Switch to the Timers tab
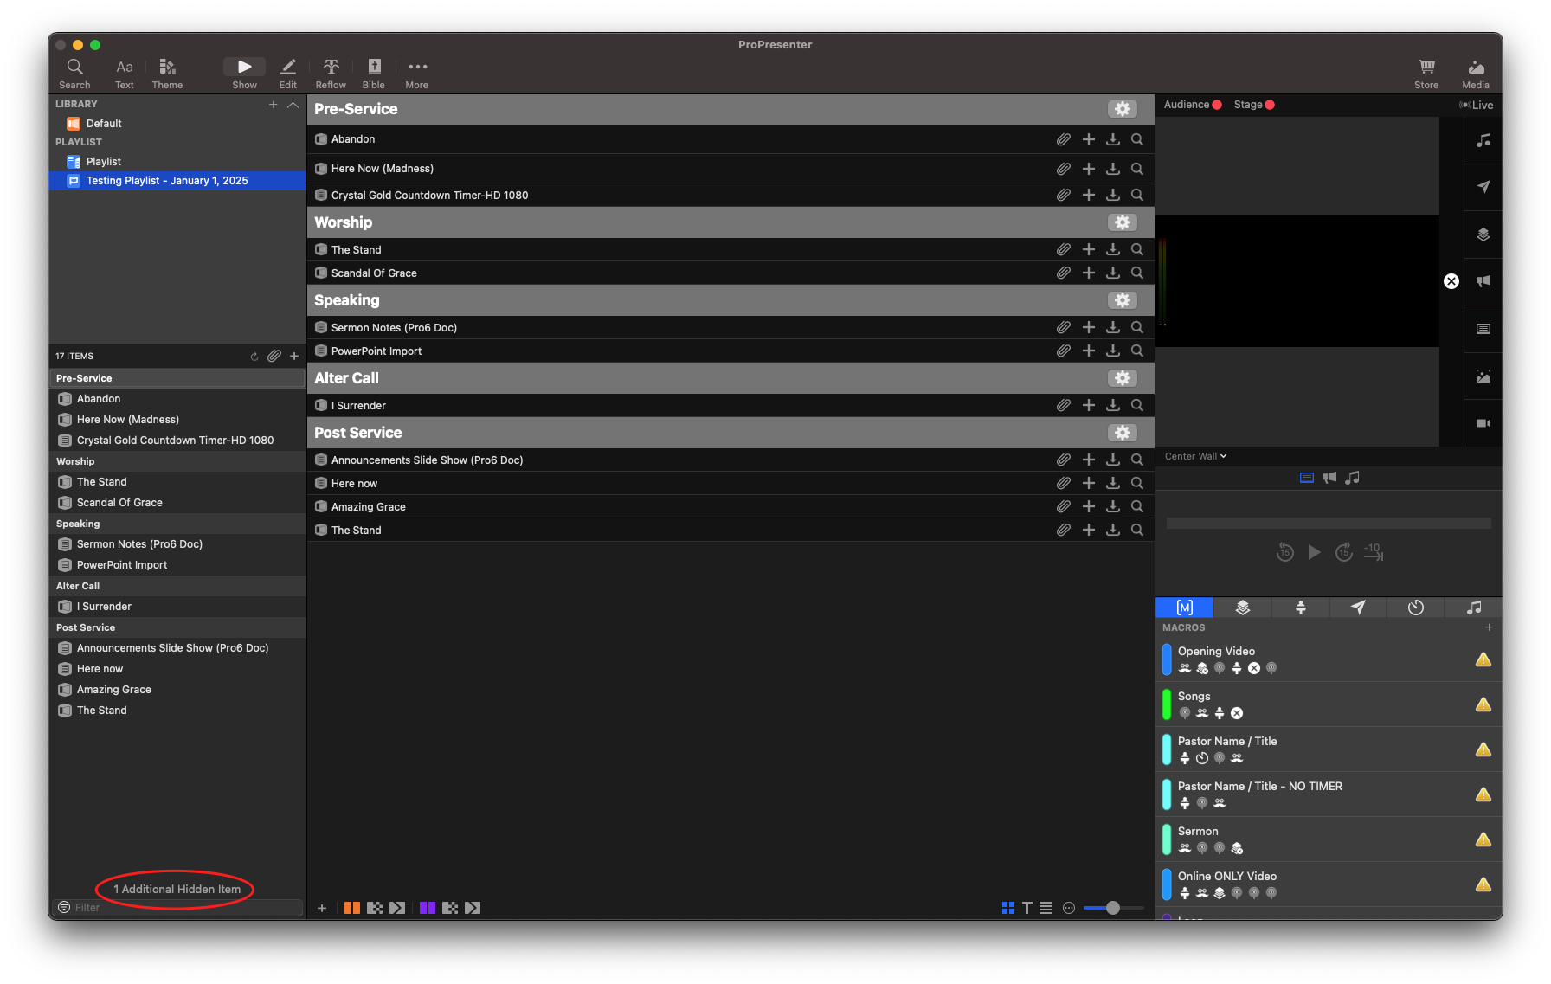1551x984 pixels. point(1416,608)
